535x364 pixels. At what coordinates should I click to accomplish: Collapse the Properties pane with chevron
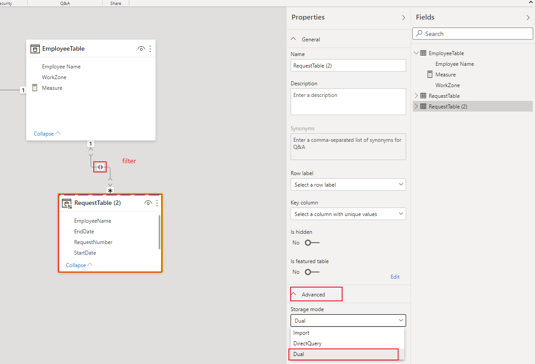403,17
